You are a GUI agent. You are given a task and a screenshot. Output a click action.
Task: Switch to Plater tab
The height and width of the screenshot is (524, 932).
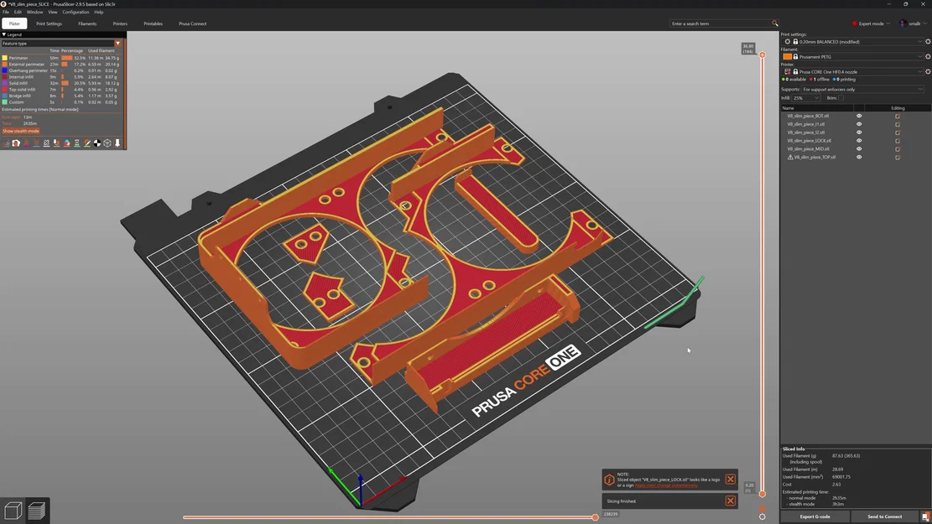(14, 23)
